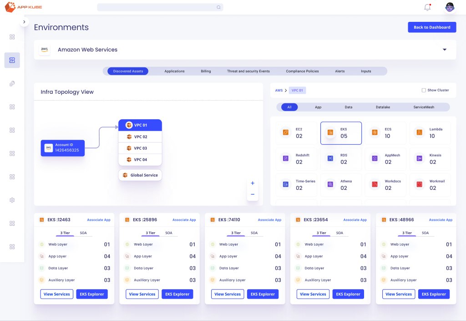Select VPC 02 in topology
Image resolution: width=466 pixels, height=321 pixels.
click(140, 137)
